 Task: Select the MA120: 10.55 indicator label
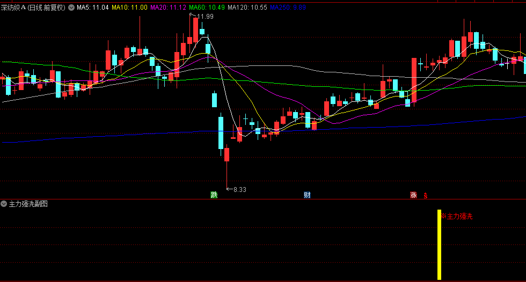click(x=247, y=8)
